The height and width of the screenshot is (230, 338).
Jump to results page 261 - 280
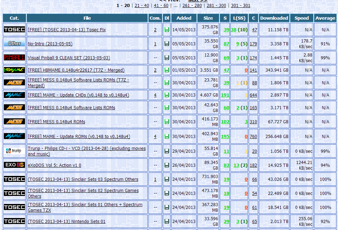click(x=192, y=6)
